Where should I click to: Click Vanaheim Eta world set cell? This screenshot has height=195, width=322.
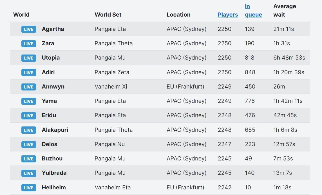(113, 187)
